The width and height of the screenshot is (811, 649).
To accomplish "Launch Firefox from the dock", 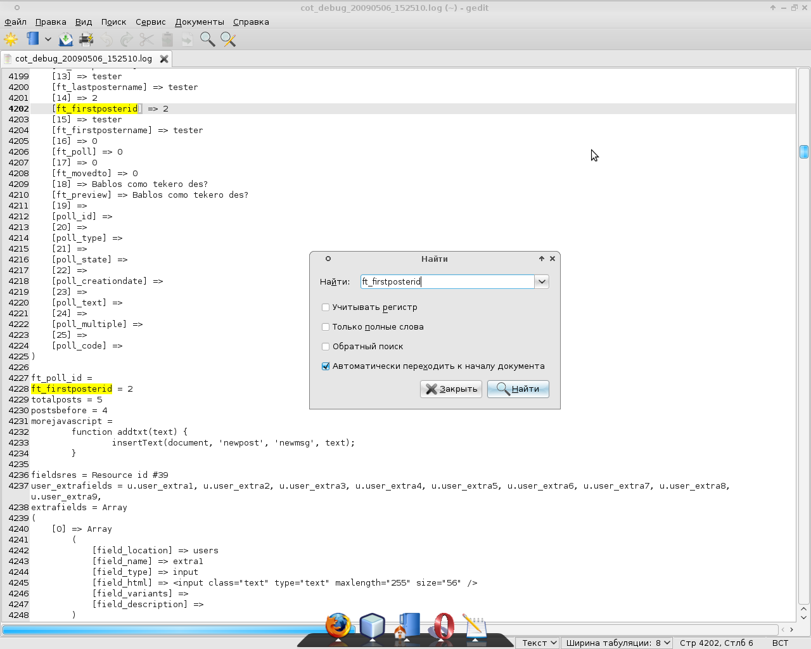I will (x=338, y=626).
